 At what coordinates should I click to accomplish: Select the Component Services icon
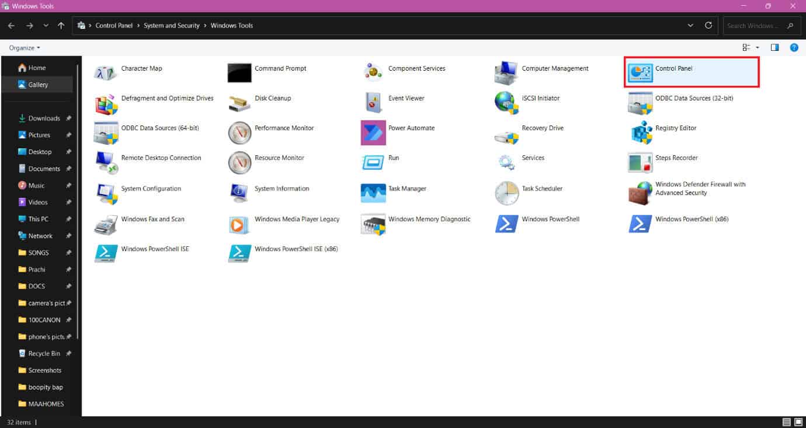(373, 72)
